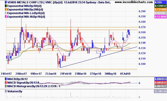Select the Exponential MA-Hi:Dy:10:[d] legend label
Viewport: 167px width, 101px height.
(x=26, y=17)
